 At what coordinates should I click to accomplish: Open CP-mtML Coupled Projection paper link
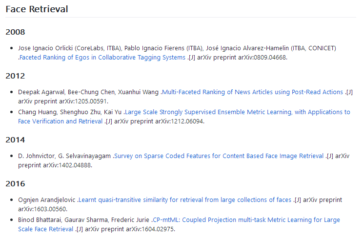[x=246, y=220]
